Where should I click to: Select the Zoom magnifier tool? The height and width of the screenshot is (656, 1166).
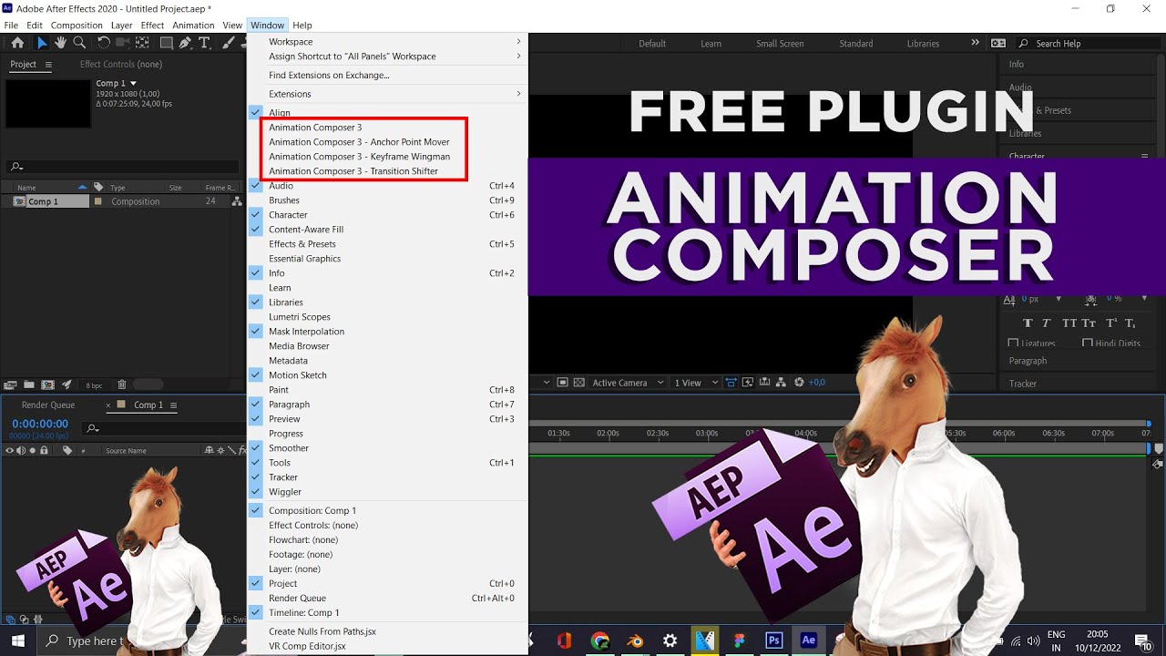pos(79,43)
